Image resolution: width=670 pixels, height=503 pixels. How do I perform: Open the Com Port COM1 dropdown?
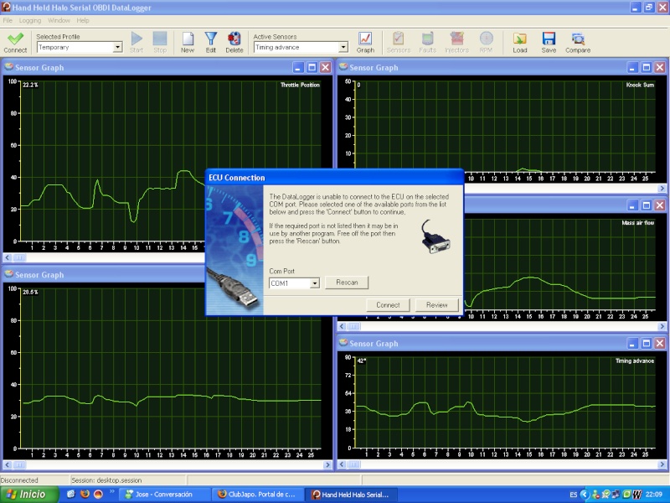click(x=295, y=283)
